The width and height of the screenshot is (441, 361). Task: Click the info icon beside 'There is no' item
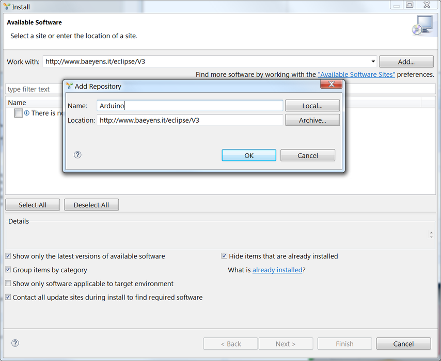tap(27, 113)
